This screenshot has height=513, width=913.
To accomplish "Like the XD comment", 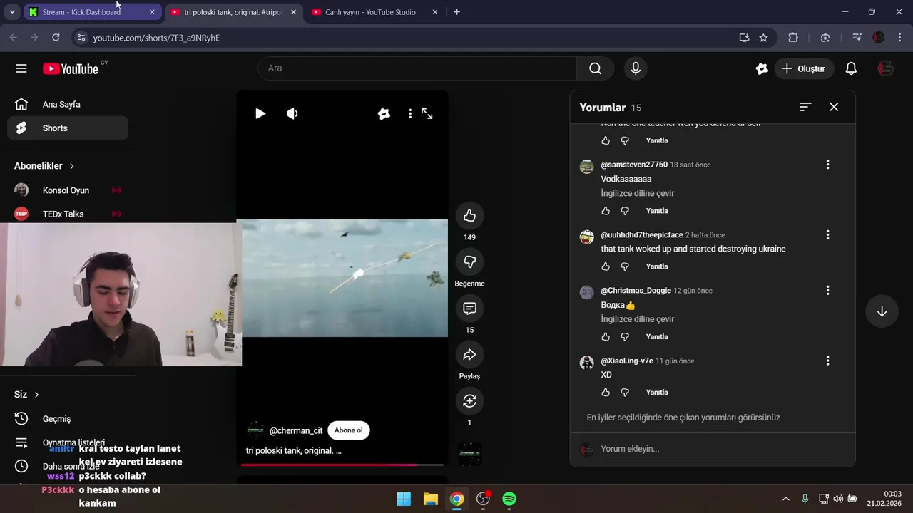I will tap(606, 392).
